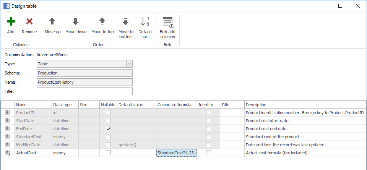The width and height of the screenshot is (367, 170).
Task: Enable Identity checkbox for ActualCost
Action: pyautogui.click(x=208, y=153)
